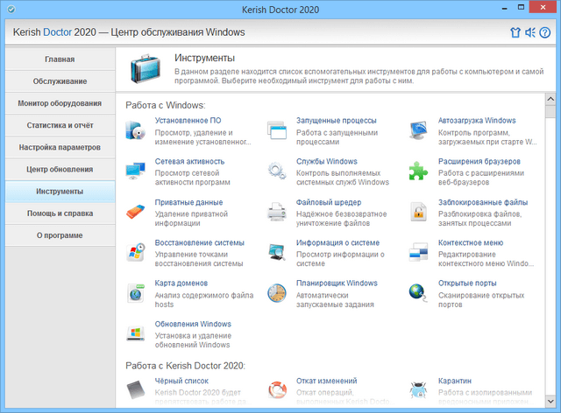The height and width of the screenshot is (413, 561).
Task: Open help via the question mark icon
Action: coord(545,32)
